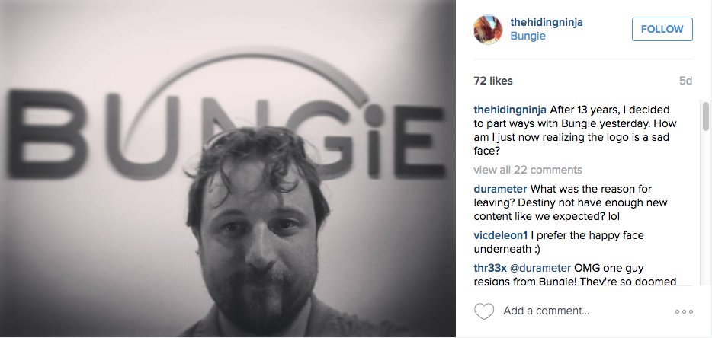Expand view all 22 comments
This screenshot has width=712, height=338.
point(528,170)
